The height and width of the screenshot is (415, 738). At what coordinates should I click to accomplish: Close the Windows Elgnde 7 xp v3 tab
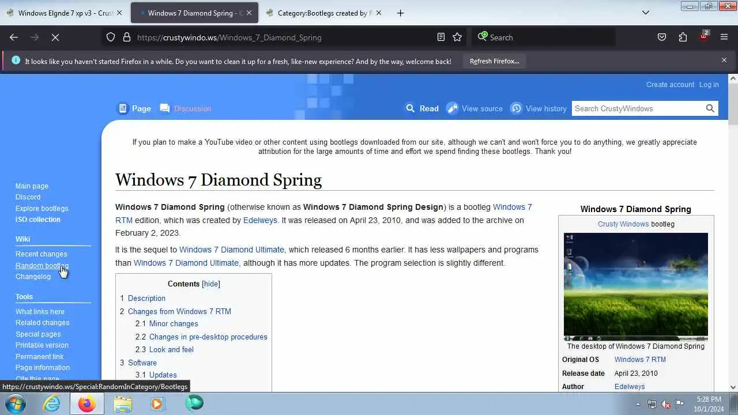pyautogui.click(x=119, y=13)
